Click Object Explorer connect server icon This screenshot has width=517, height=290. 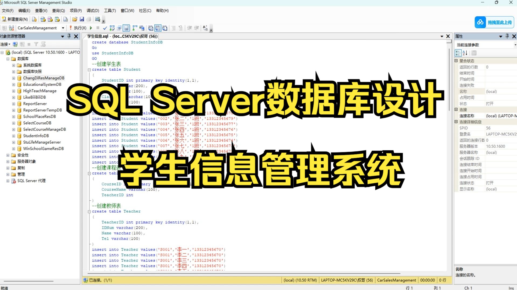tap(15, 44)
